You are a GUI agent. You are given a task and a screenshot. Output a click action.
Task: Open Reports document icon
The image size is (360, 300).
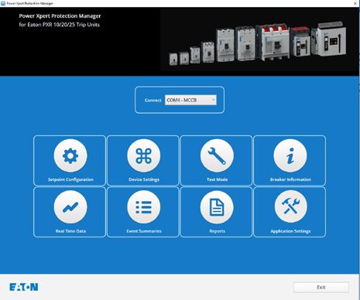click(x=217, y=207)
